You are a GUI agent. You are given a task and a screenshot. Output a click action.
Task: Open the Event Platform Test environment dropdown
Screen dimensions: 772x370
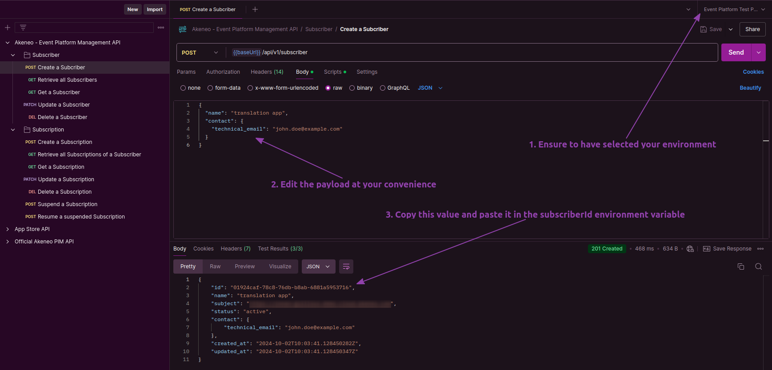[734, 9]
